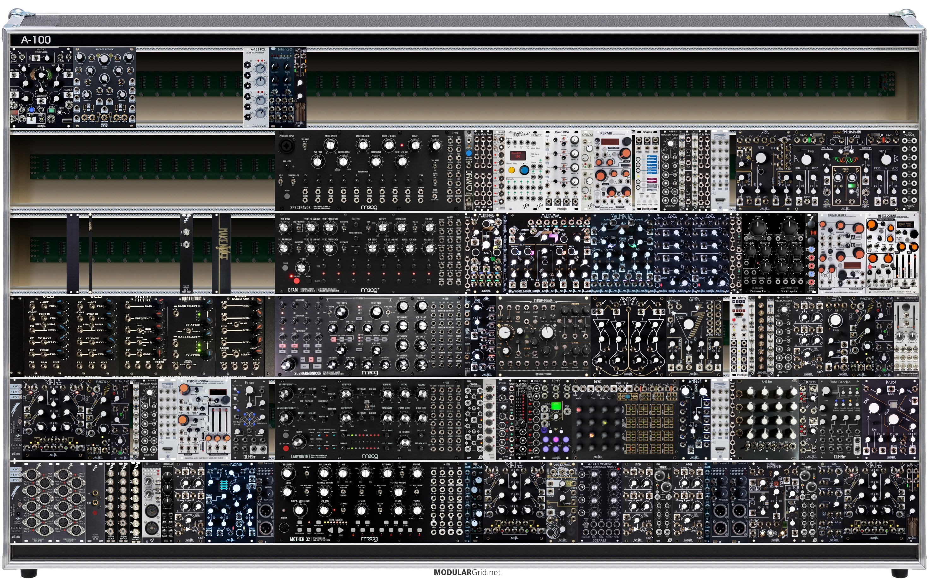Adjust the Mother-32 Volume knob
The width and height of the screenshot is (935, 579).
[x=417, y=474]
